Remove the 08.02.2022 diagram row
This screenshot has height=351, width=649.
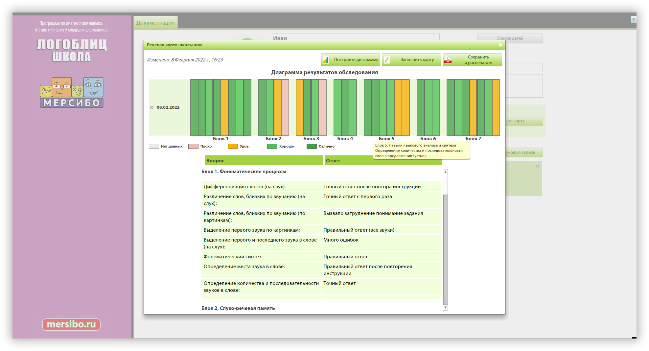(151, 107)
